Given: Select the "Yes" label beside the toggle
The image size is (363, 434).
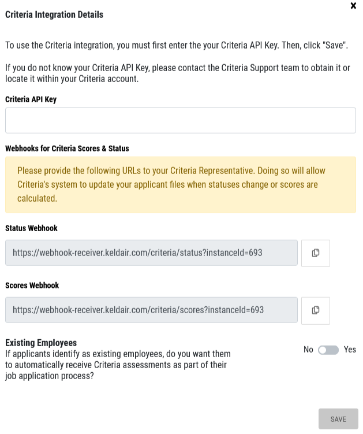Looking at the screenshot, I should 350,350.
